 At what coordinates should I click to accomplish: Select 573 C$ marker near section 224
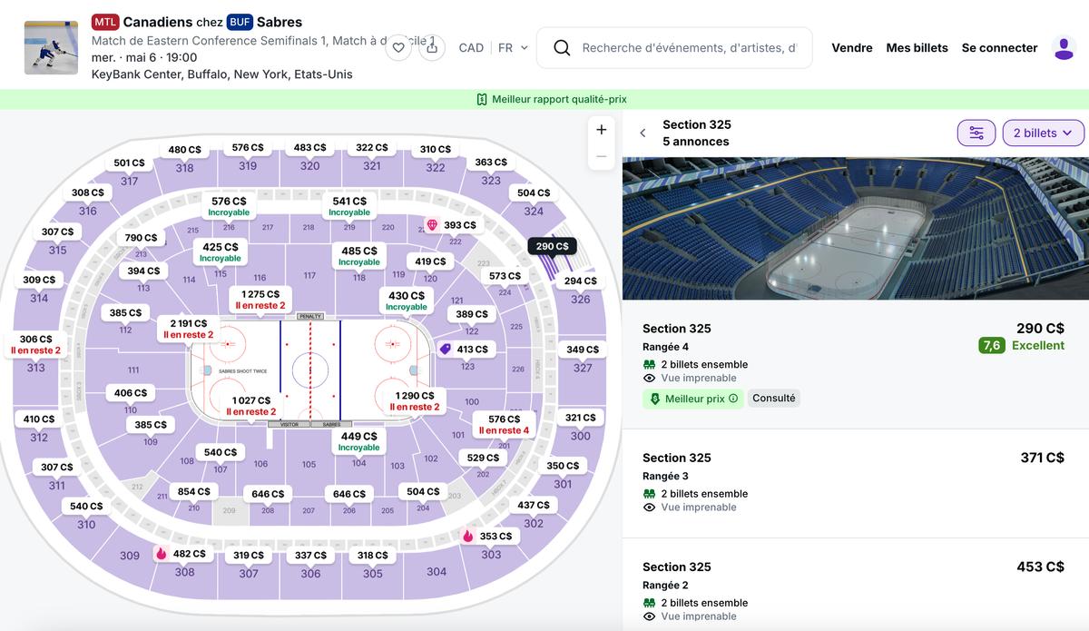[x=505, y=275]
